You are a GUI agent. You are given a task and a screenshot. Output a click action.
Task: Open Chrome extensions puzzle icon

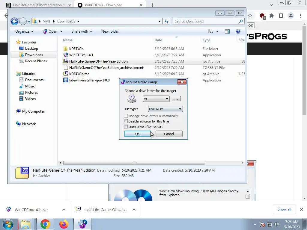272,16
